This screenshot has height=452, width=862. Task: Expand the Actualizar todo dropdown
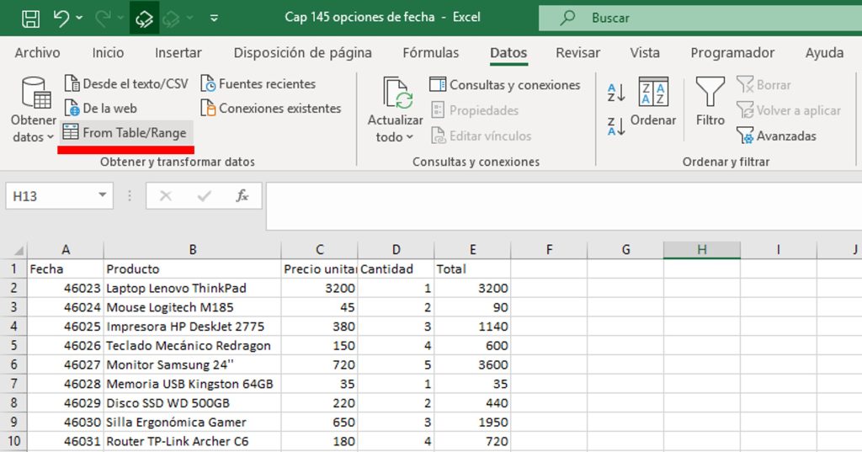[410, 137]
